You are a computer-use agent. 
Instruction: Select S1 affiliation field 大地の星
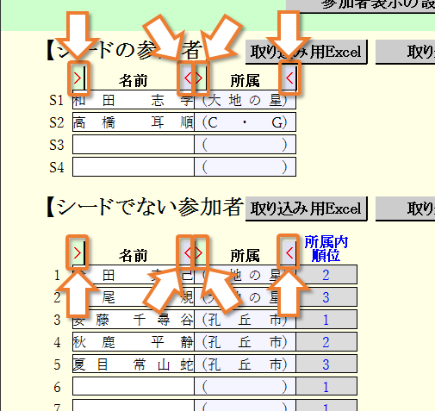click(245, 100)
